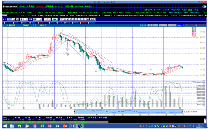
Task: Open the 一覧表示 menu
Action: [x=31, y=6]
